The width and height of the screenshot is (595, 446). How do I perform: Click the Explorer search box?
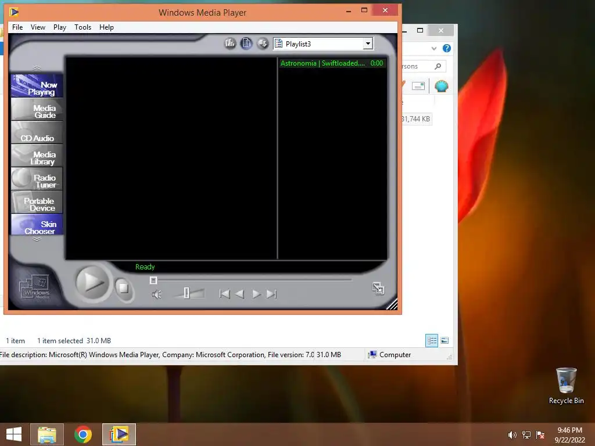point(424,66)
